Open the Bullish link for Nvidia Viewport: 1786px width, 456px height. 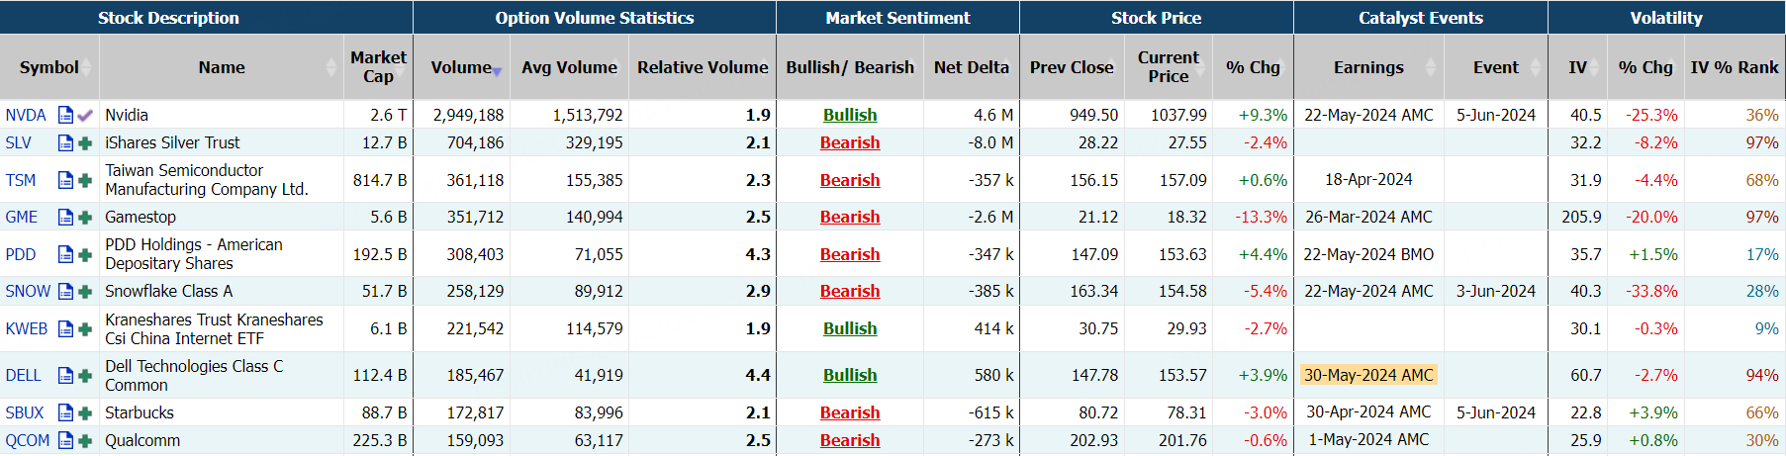[850, 115]
